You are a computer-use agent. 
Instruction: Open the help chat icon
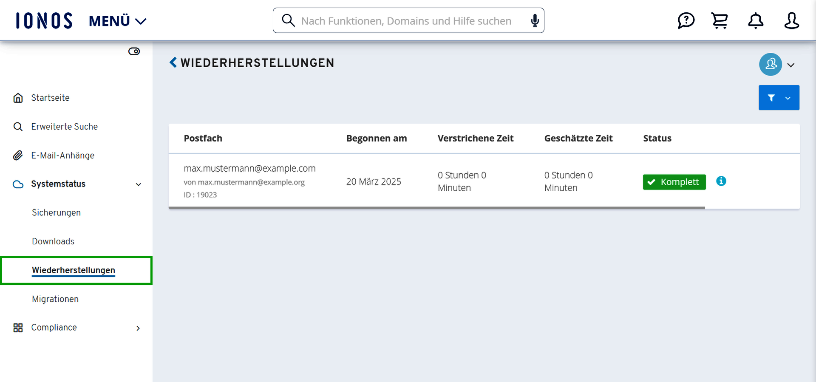[686, 20]
